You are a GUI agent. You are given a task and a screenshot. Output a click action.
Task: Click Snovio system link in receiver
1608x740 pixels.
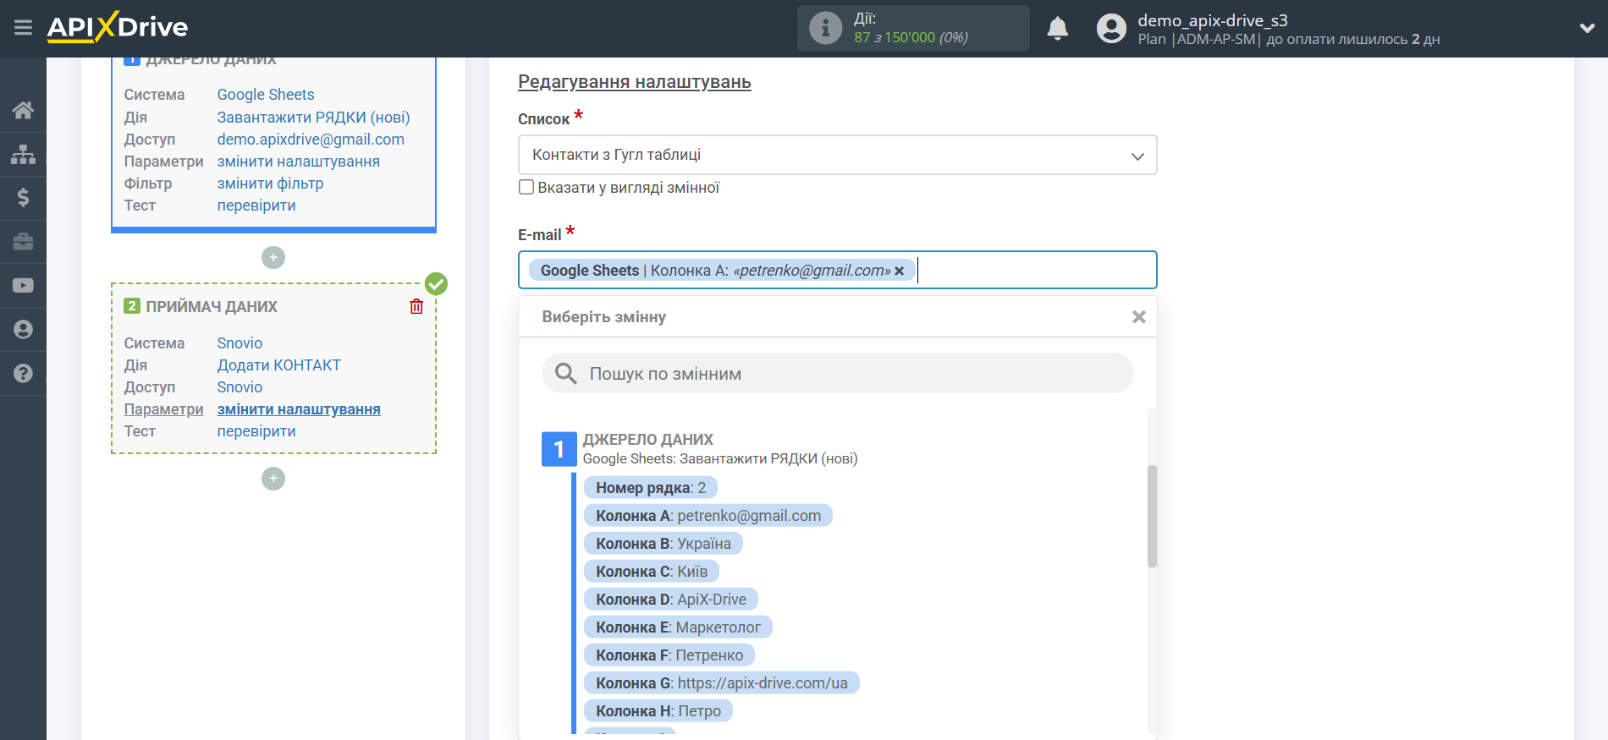tap(240, 343)
